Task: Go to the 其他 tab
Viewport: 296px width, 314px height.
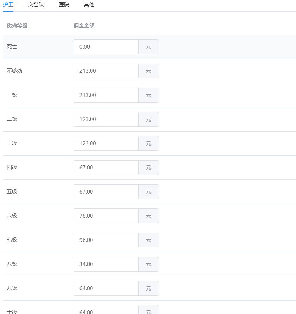Action: (89, 4)
